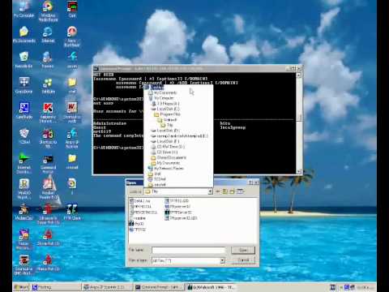Launch Kaspersky desktop shortcut

coord(48,112)
